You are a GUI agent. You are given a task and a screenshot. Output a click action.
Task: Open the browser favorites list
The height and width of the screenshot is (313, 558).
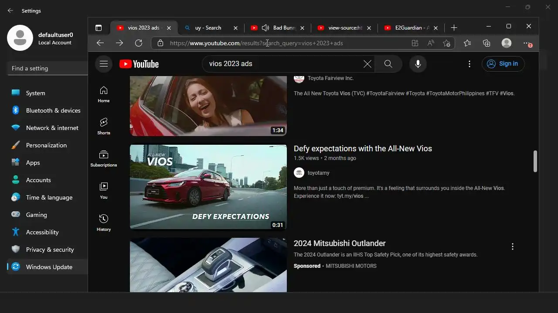coord(467,43)
